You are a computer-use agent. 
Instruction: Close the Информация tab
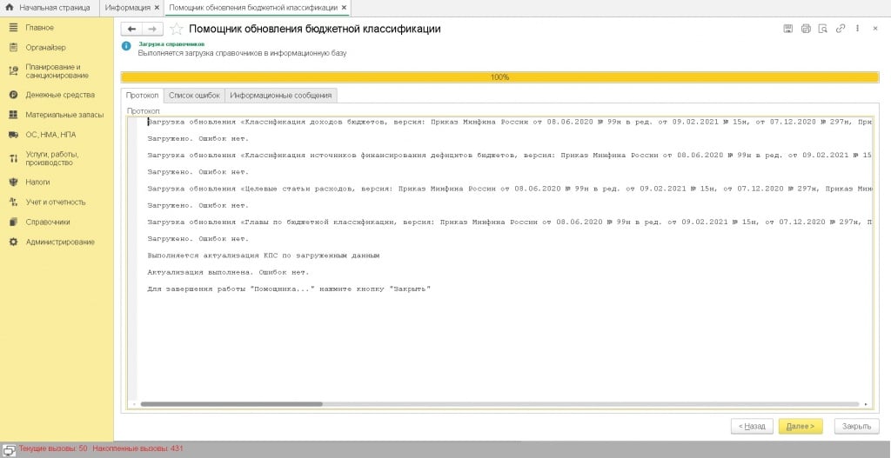(157, 7)
